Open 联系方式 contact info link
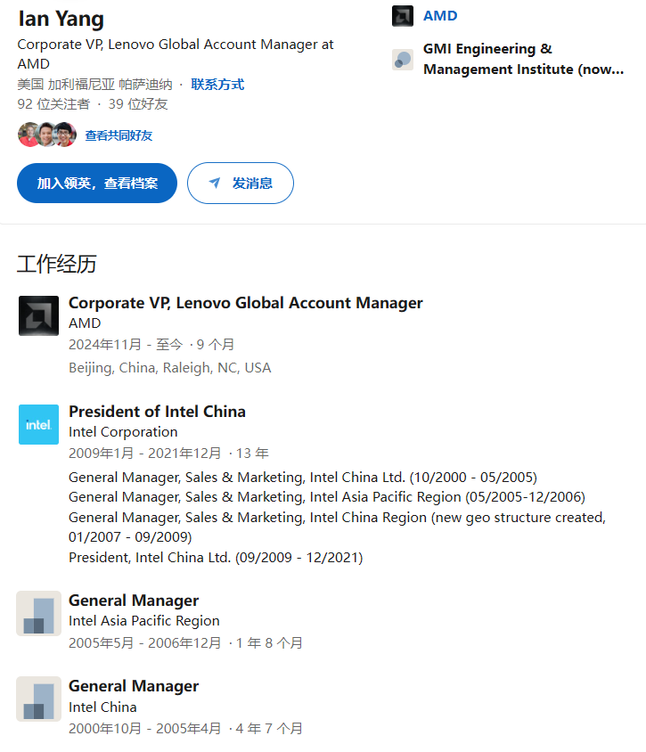646x752 pixels. pos(217,85)
